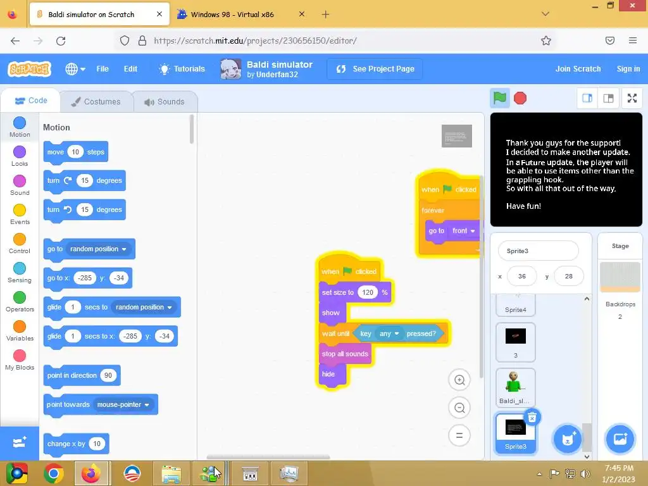The height and width of the screenshot is (486, 648).
Task: Click the sprite name field Sprite3
Action: [538, 251]
